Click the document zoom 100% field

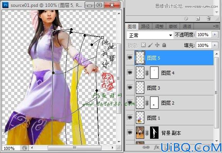[x=11, y=148]
